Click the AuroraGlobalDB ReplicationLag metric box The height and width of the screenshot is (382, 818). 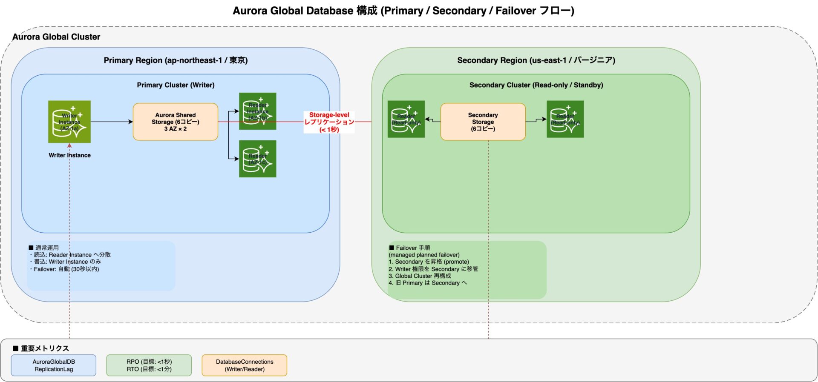(x=54, y=365)
